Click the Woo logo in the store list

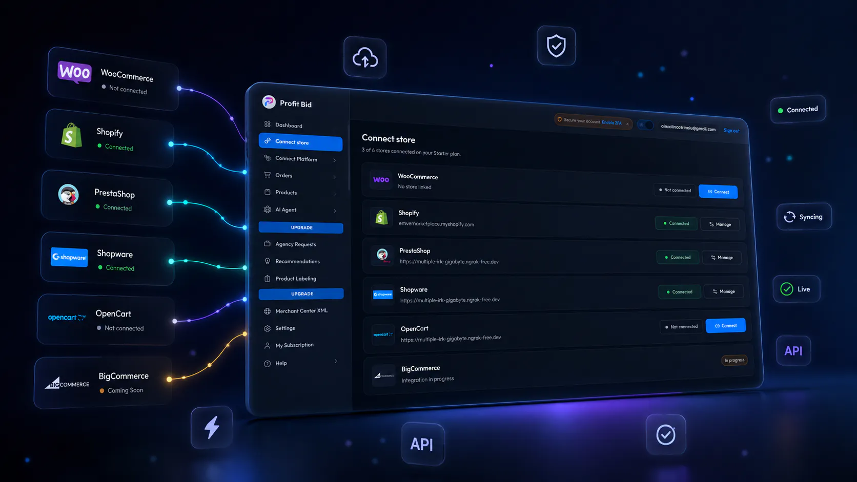click(x=381, y=180)
